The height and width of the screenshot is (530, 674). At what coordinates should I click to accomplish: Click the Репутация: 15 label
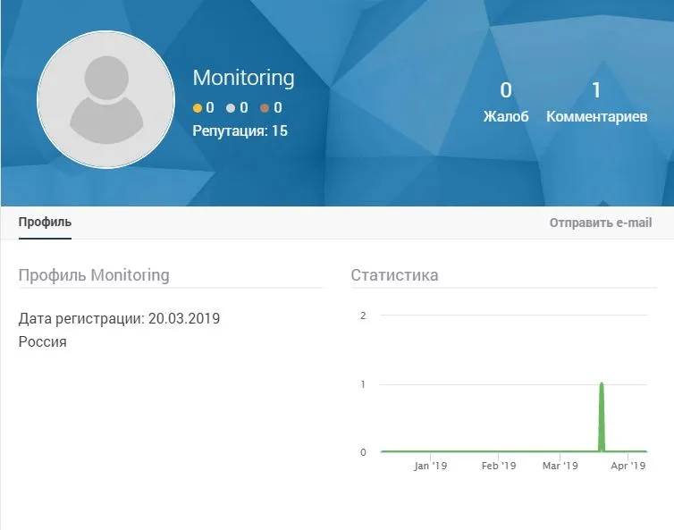click(x=240, y=130)
